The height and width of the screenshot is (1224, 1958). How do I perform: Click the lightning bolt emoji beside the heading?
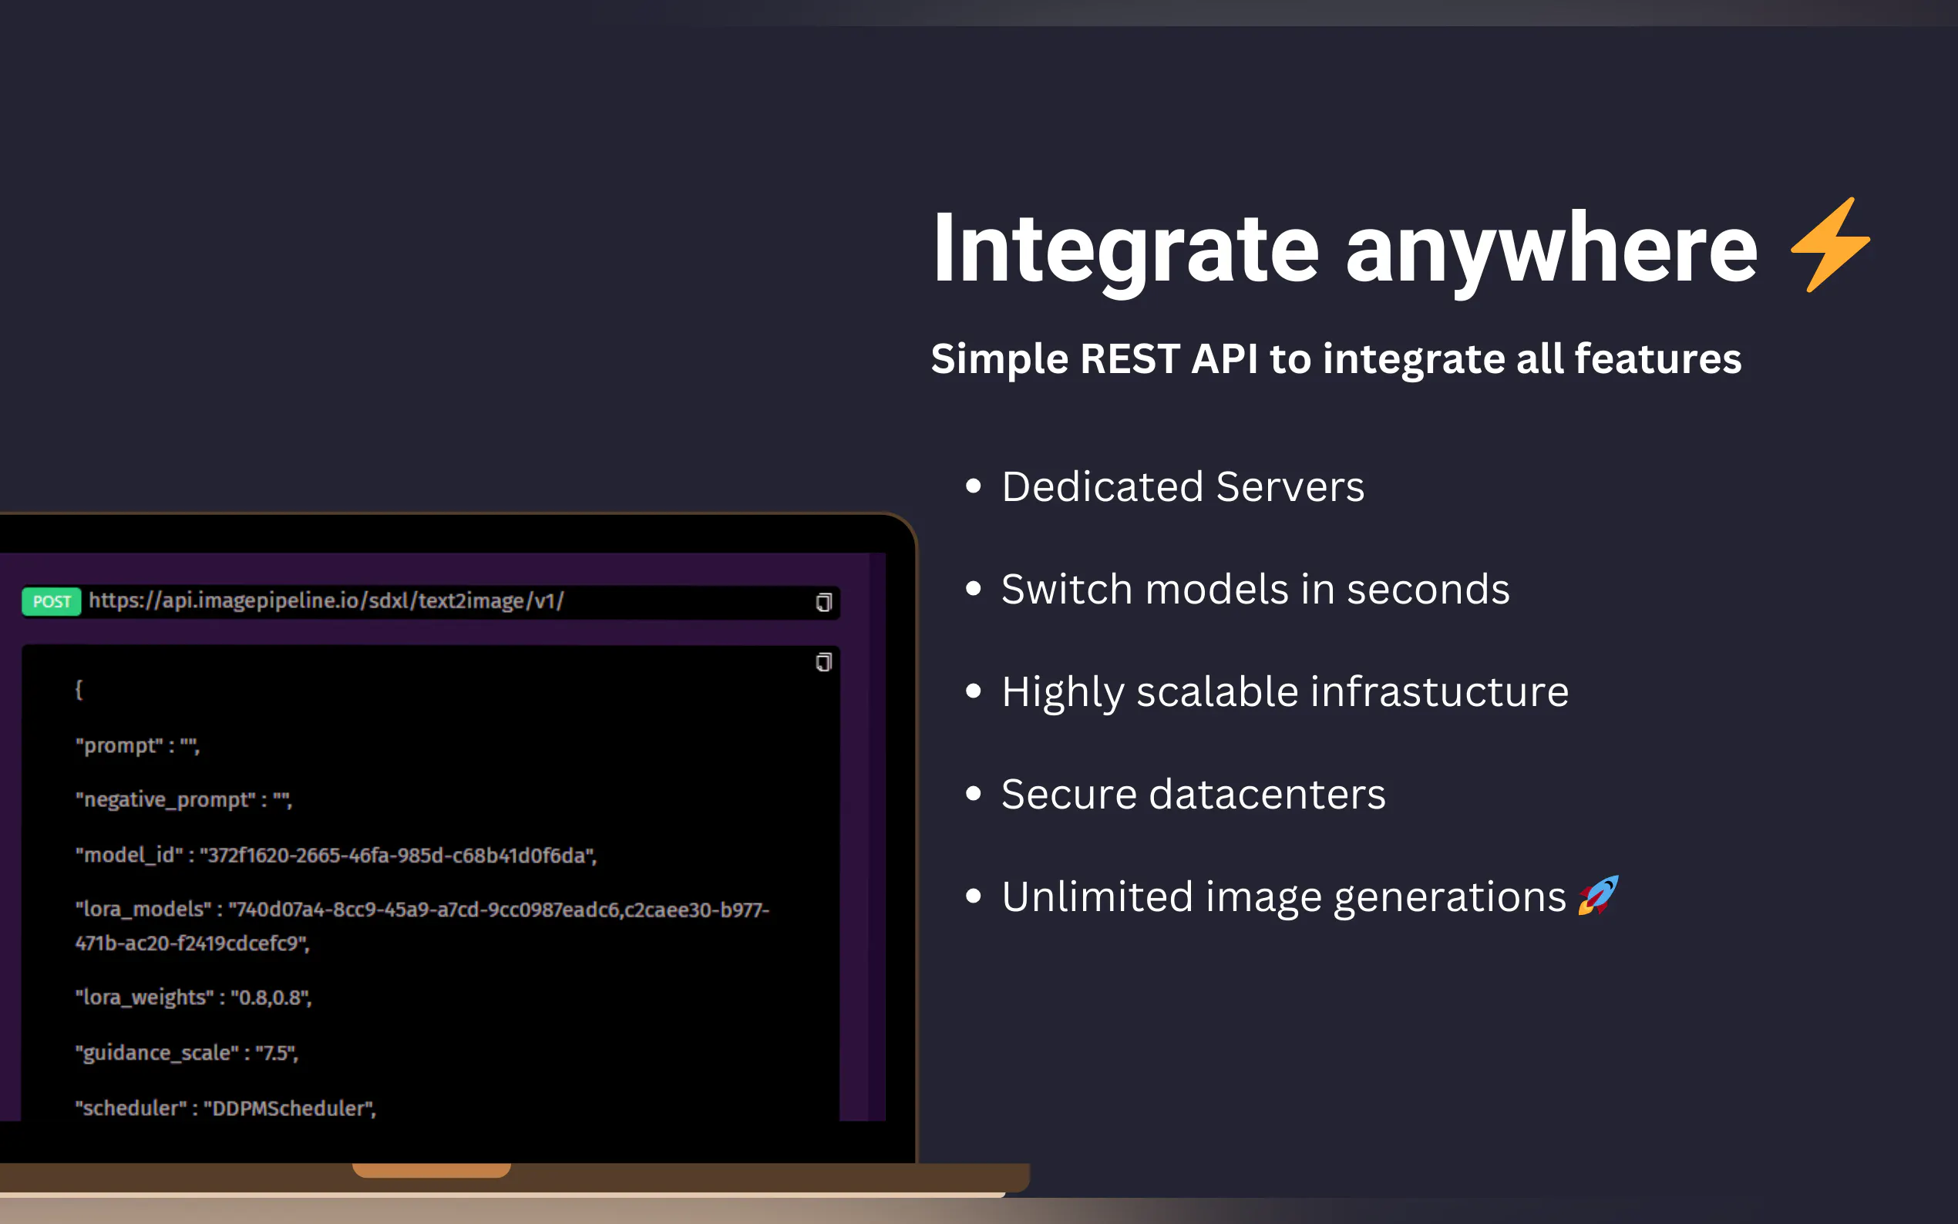[1829, 244]
